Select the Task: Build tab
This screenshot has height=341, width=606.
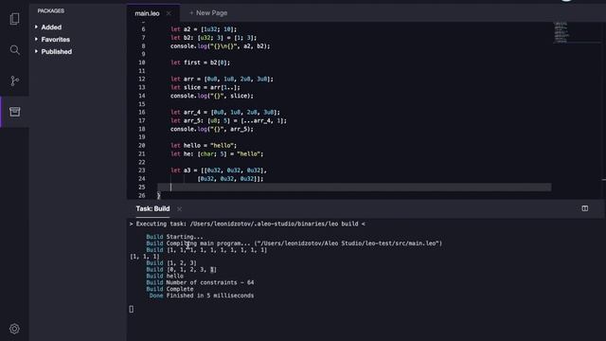[x=152, y=208]
